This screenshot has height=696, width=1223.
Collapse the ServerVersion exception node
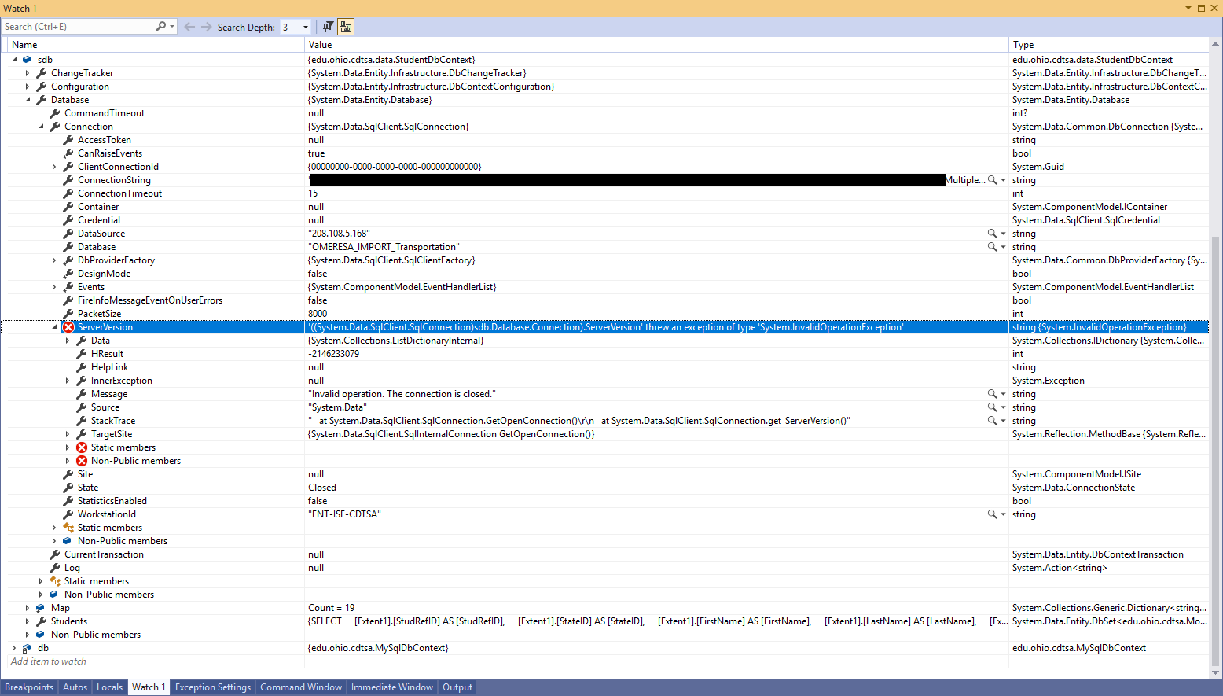tap(54, 327)
